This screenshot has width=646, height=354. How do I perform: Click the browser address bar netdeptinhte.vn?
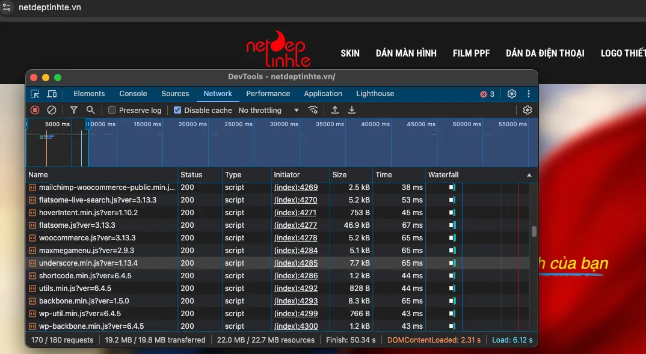tap(49, 7)
